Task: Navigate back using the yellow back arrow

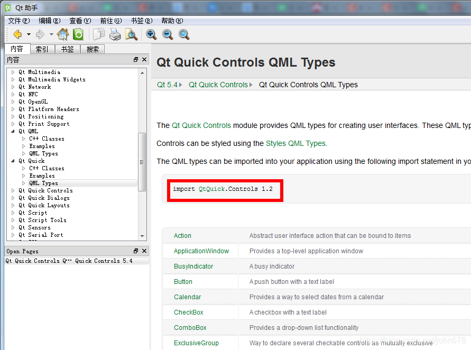Action: 17,34
